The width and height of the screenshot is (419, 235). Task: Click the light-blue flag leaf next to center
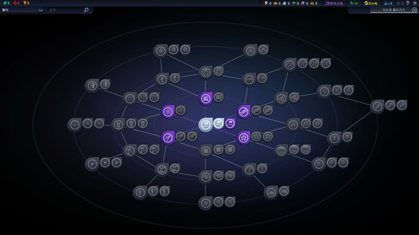pyautogui.click(x=218, y=123)
